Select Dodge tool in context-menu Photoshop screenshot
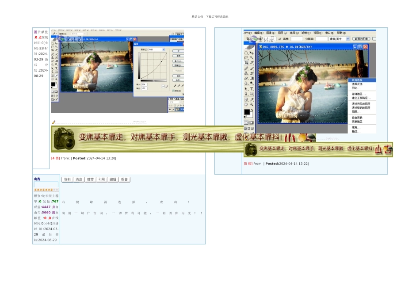This screenshot has width=420, height=297. pos(252,83)
